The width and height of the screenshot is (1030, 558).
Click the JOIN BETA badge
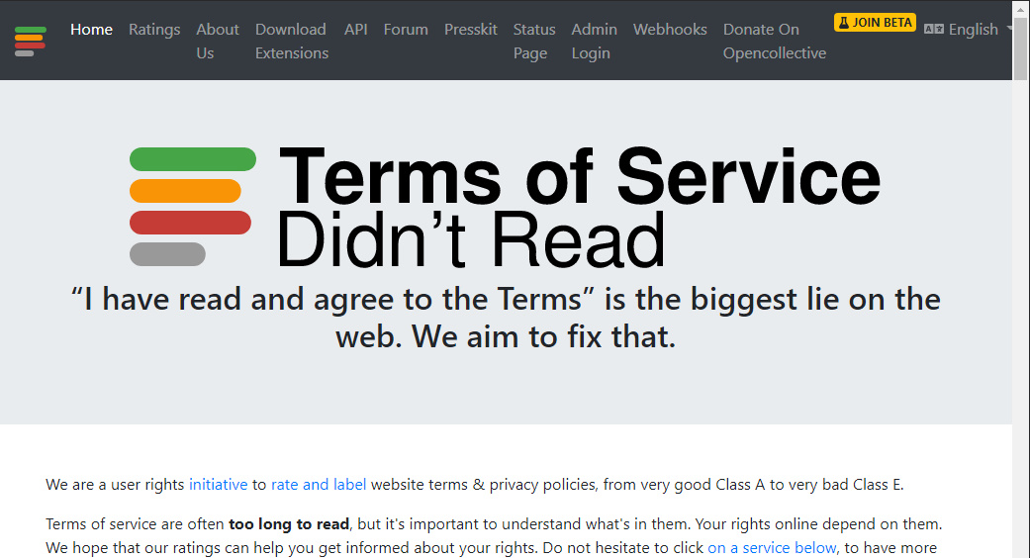(875, 23)
